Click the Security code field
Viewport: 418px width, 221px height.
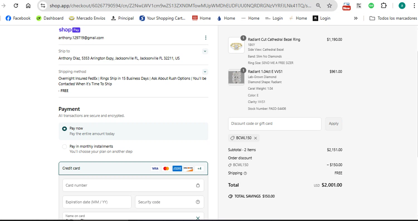pyautogui.click(x=169, y=202)
